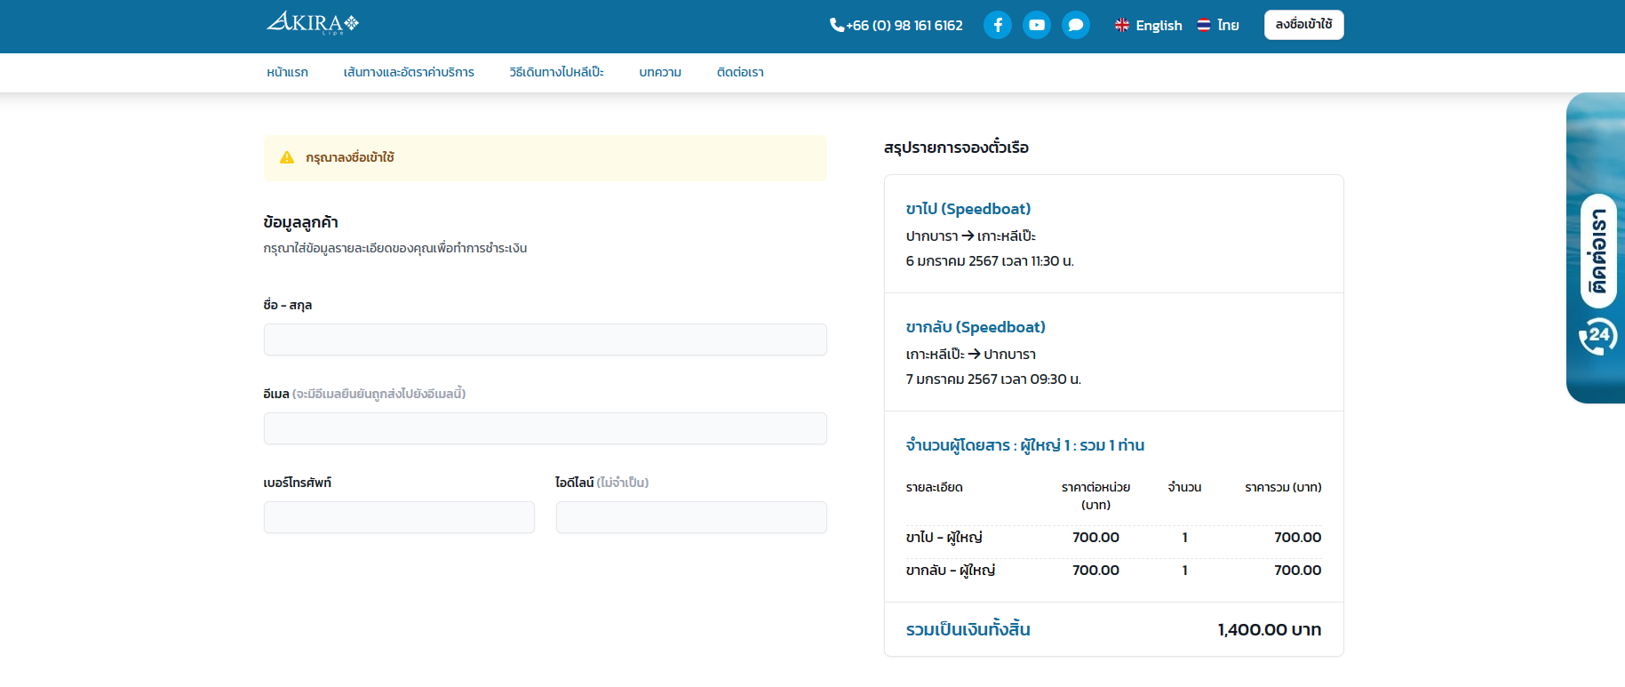Click the ราคาต่อหน่วย column header
Image resolution: width=1625 pixels, height=687 pixels.
point(1095,496)
